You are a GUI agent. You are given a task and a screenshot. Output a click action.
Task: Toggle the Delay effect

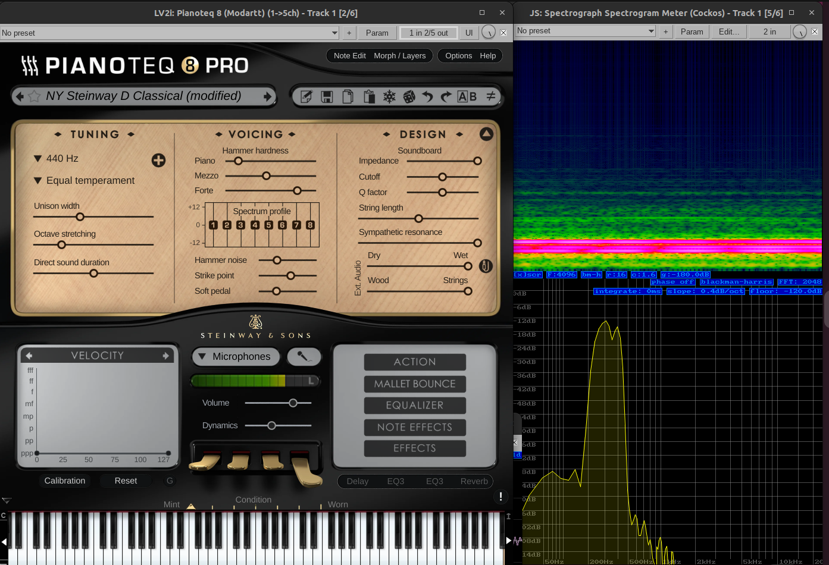pos(358,481)
